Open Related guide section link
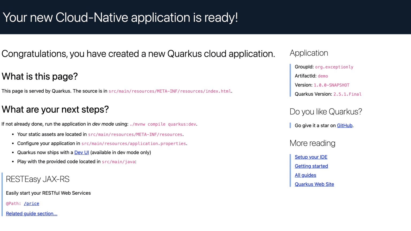 (31, 213)
